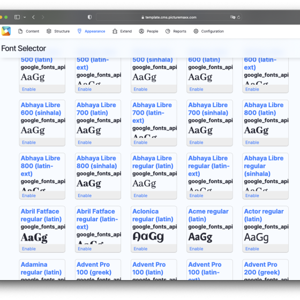
Task: Open Abhaya Libre 700 (latin-ext) title link
Action: pos(152,112)
